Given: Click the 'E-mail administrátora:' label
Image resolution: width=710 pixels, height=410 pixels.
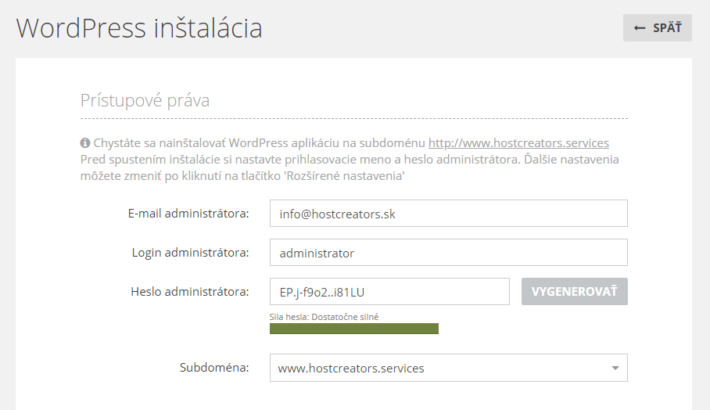Looking at the screenshot, I should tap(188, 214).
